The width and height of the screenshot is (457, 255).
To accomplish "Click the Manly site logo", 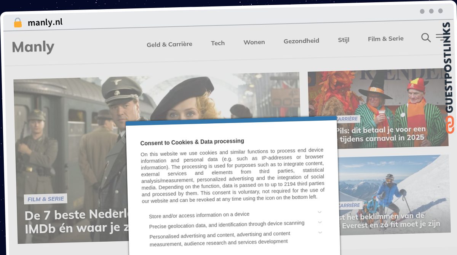I will point(33,47).
